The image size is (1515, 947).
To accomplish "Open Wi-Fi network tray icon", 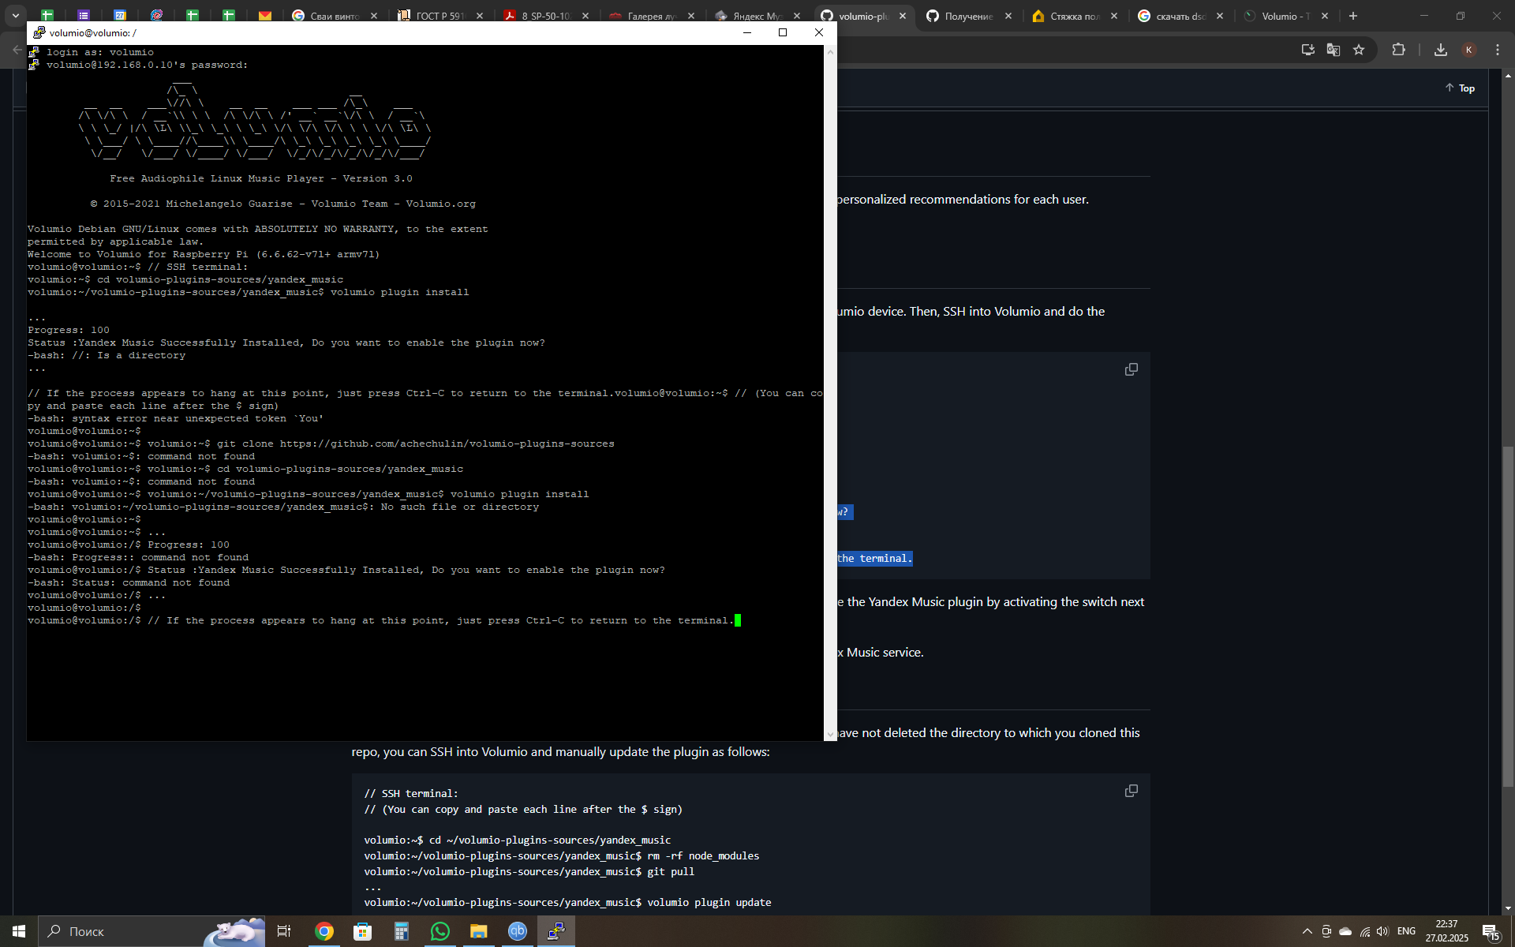I will pos(1364,931).
